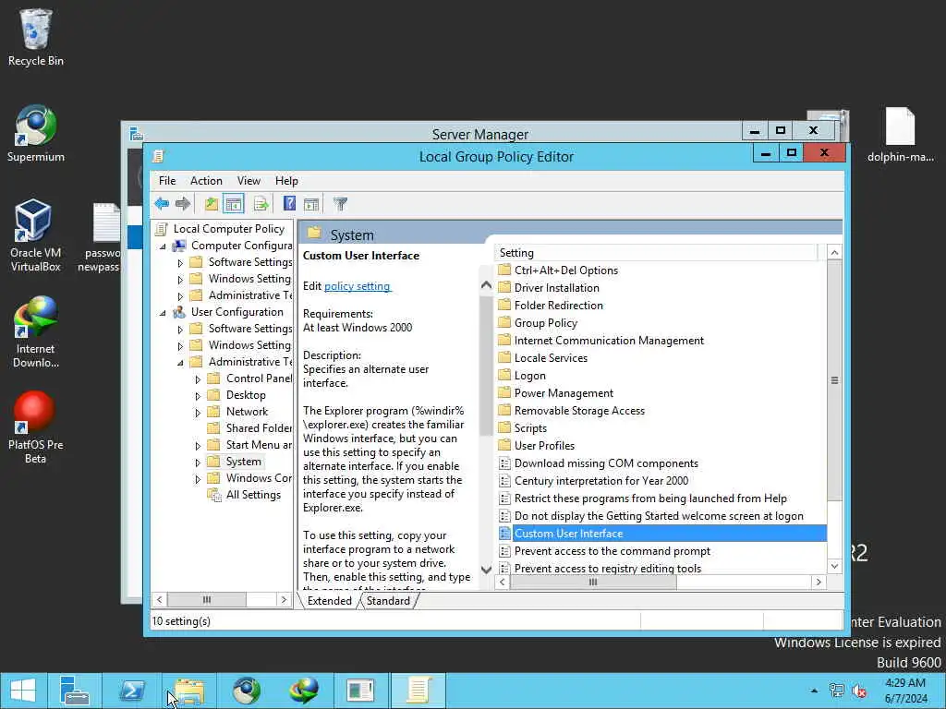The width and height of the screenshot is (946, 709).
Task: Show hidden tray icons arrow
Action: pyautogui.click(x=814, y=691)
